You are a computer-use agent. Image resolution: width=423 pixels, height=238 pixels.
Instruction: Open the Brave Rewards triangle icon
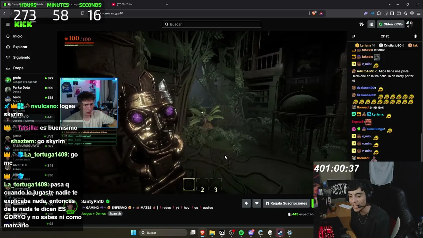pyautogui.click(x=321, y=13)
